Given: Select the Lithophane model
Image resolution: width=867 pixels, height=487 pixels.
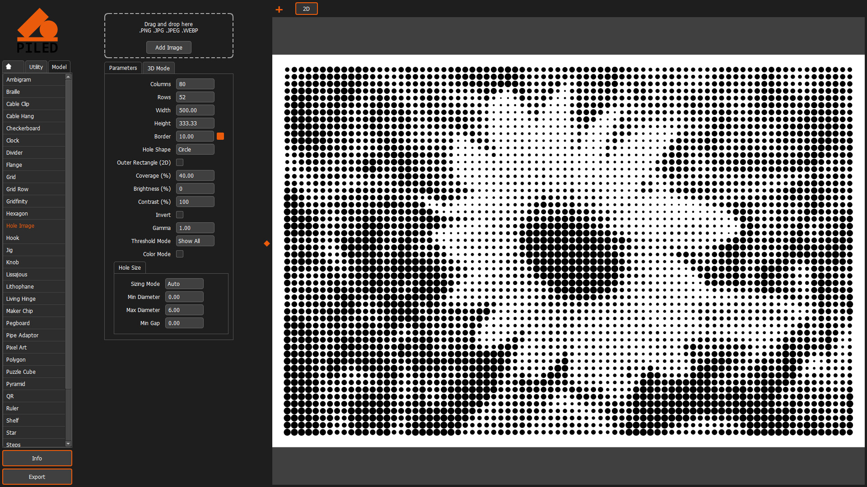Looking at the screenshot, I should [20, 286].
